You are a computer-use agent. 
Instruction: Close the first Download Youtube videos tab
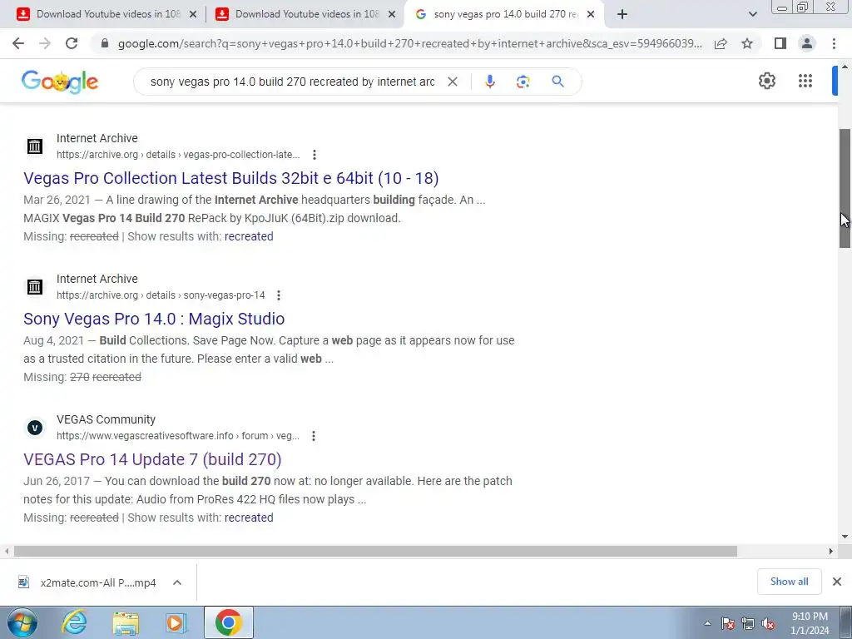(193, 15)
